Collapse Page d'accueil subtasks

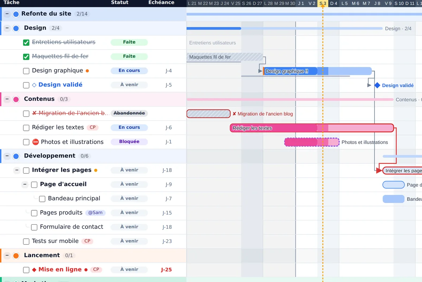25,185
